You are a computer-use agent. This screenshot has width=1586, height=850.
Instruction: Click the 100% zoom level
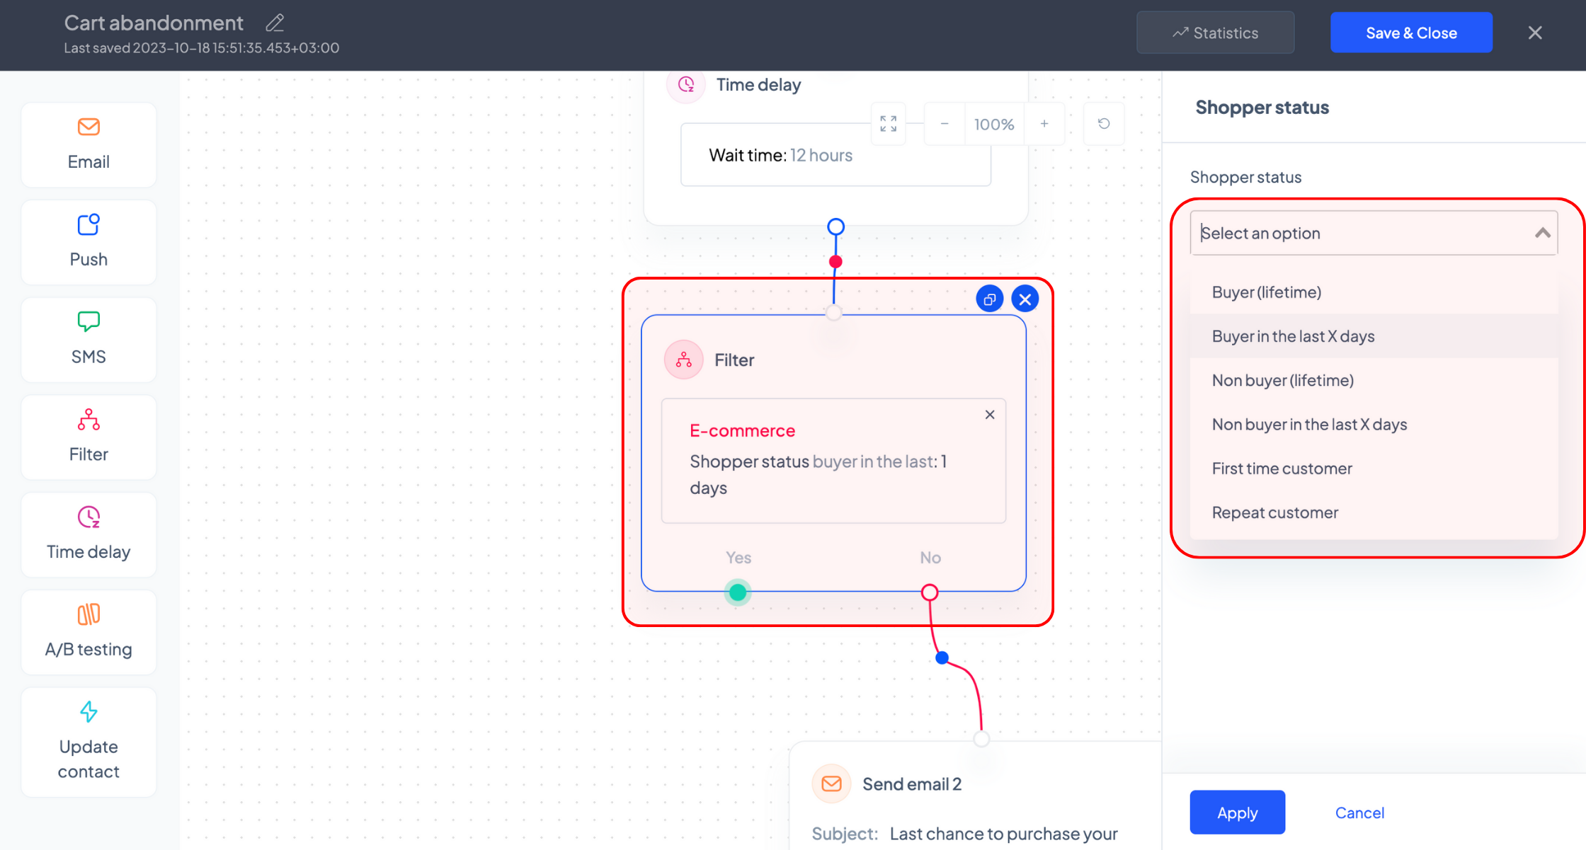coord(994,125)
